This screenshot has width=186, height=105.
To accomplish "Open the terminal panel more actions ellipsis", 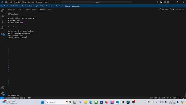I will [x=177, y=10].
